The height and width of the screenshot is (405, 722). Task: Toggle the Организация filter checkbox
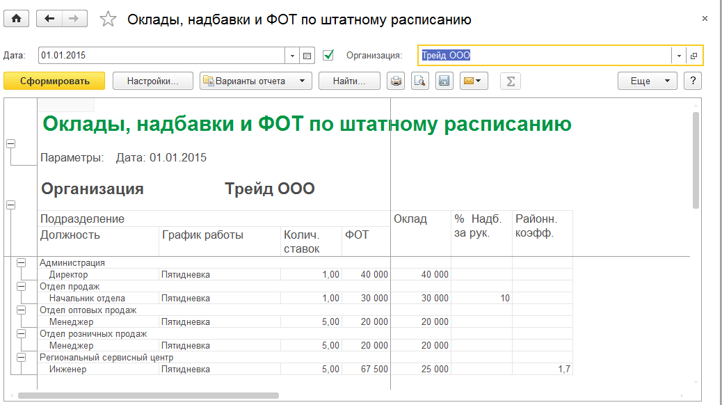point(329,56)
